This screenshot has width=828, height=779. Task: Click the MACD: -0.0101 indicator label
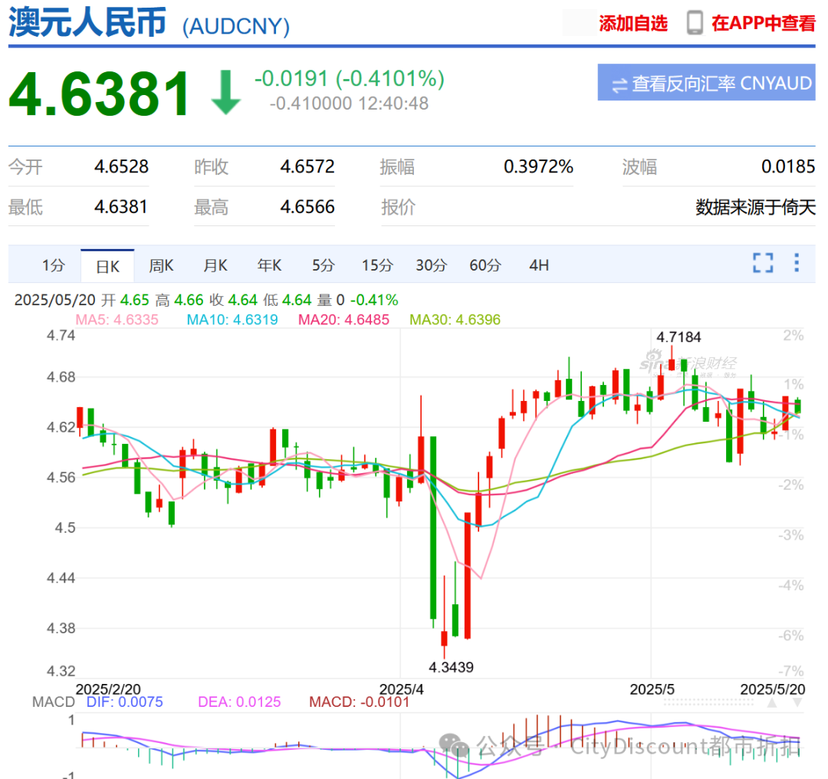coord(359,702)
